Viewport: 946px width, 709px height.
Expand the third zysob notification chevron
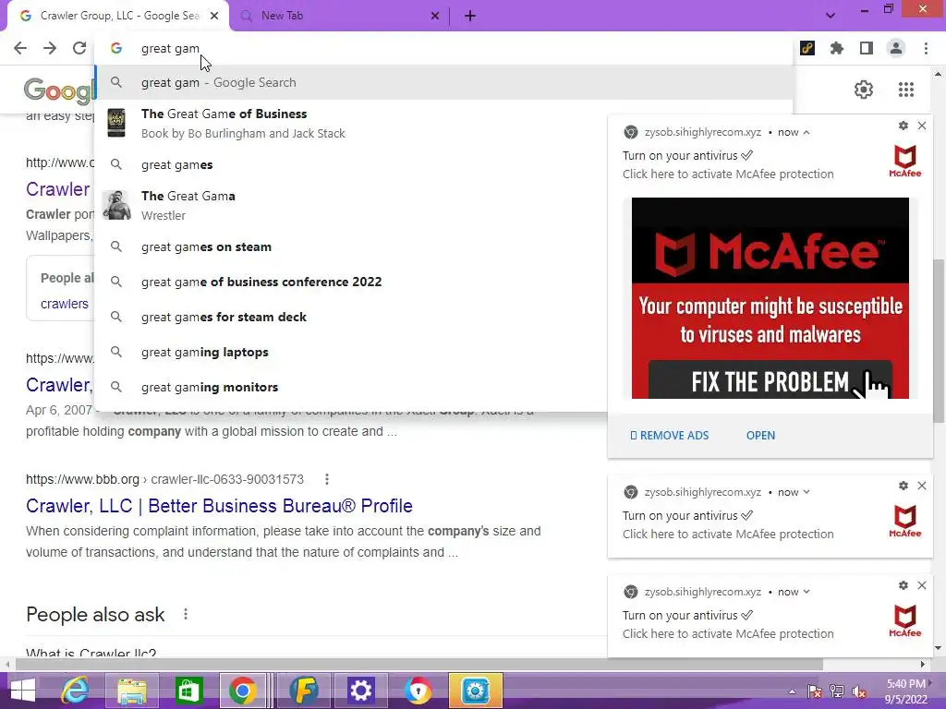pos(807,592)
